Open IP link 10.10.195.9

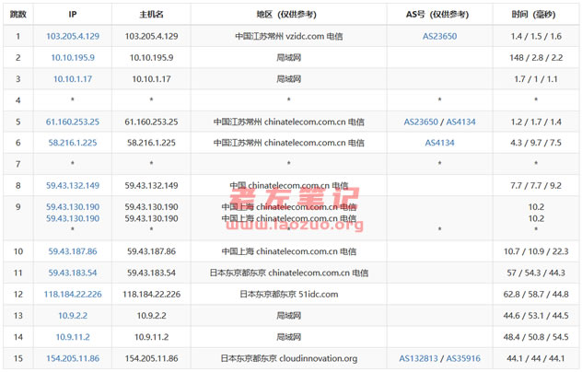[x=73, y=57]
